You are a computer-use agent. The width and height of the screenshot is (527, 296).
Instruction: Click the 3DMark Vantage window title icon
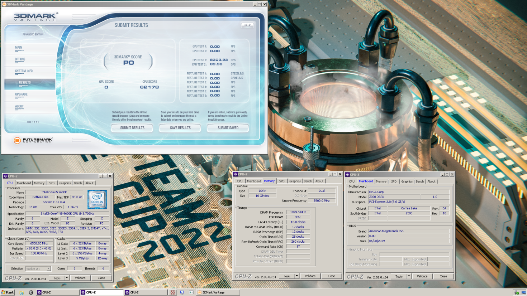click(x=4, y=4)
